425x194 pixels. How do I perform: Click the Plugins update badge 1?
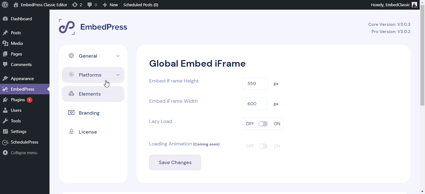tap(29, 100)
